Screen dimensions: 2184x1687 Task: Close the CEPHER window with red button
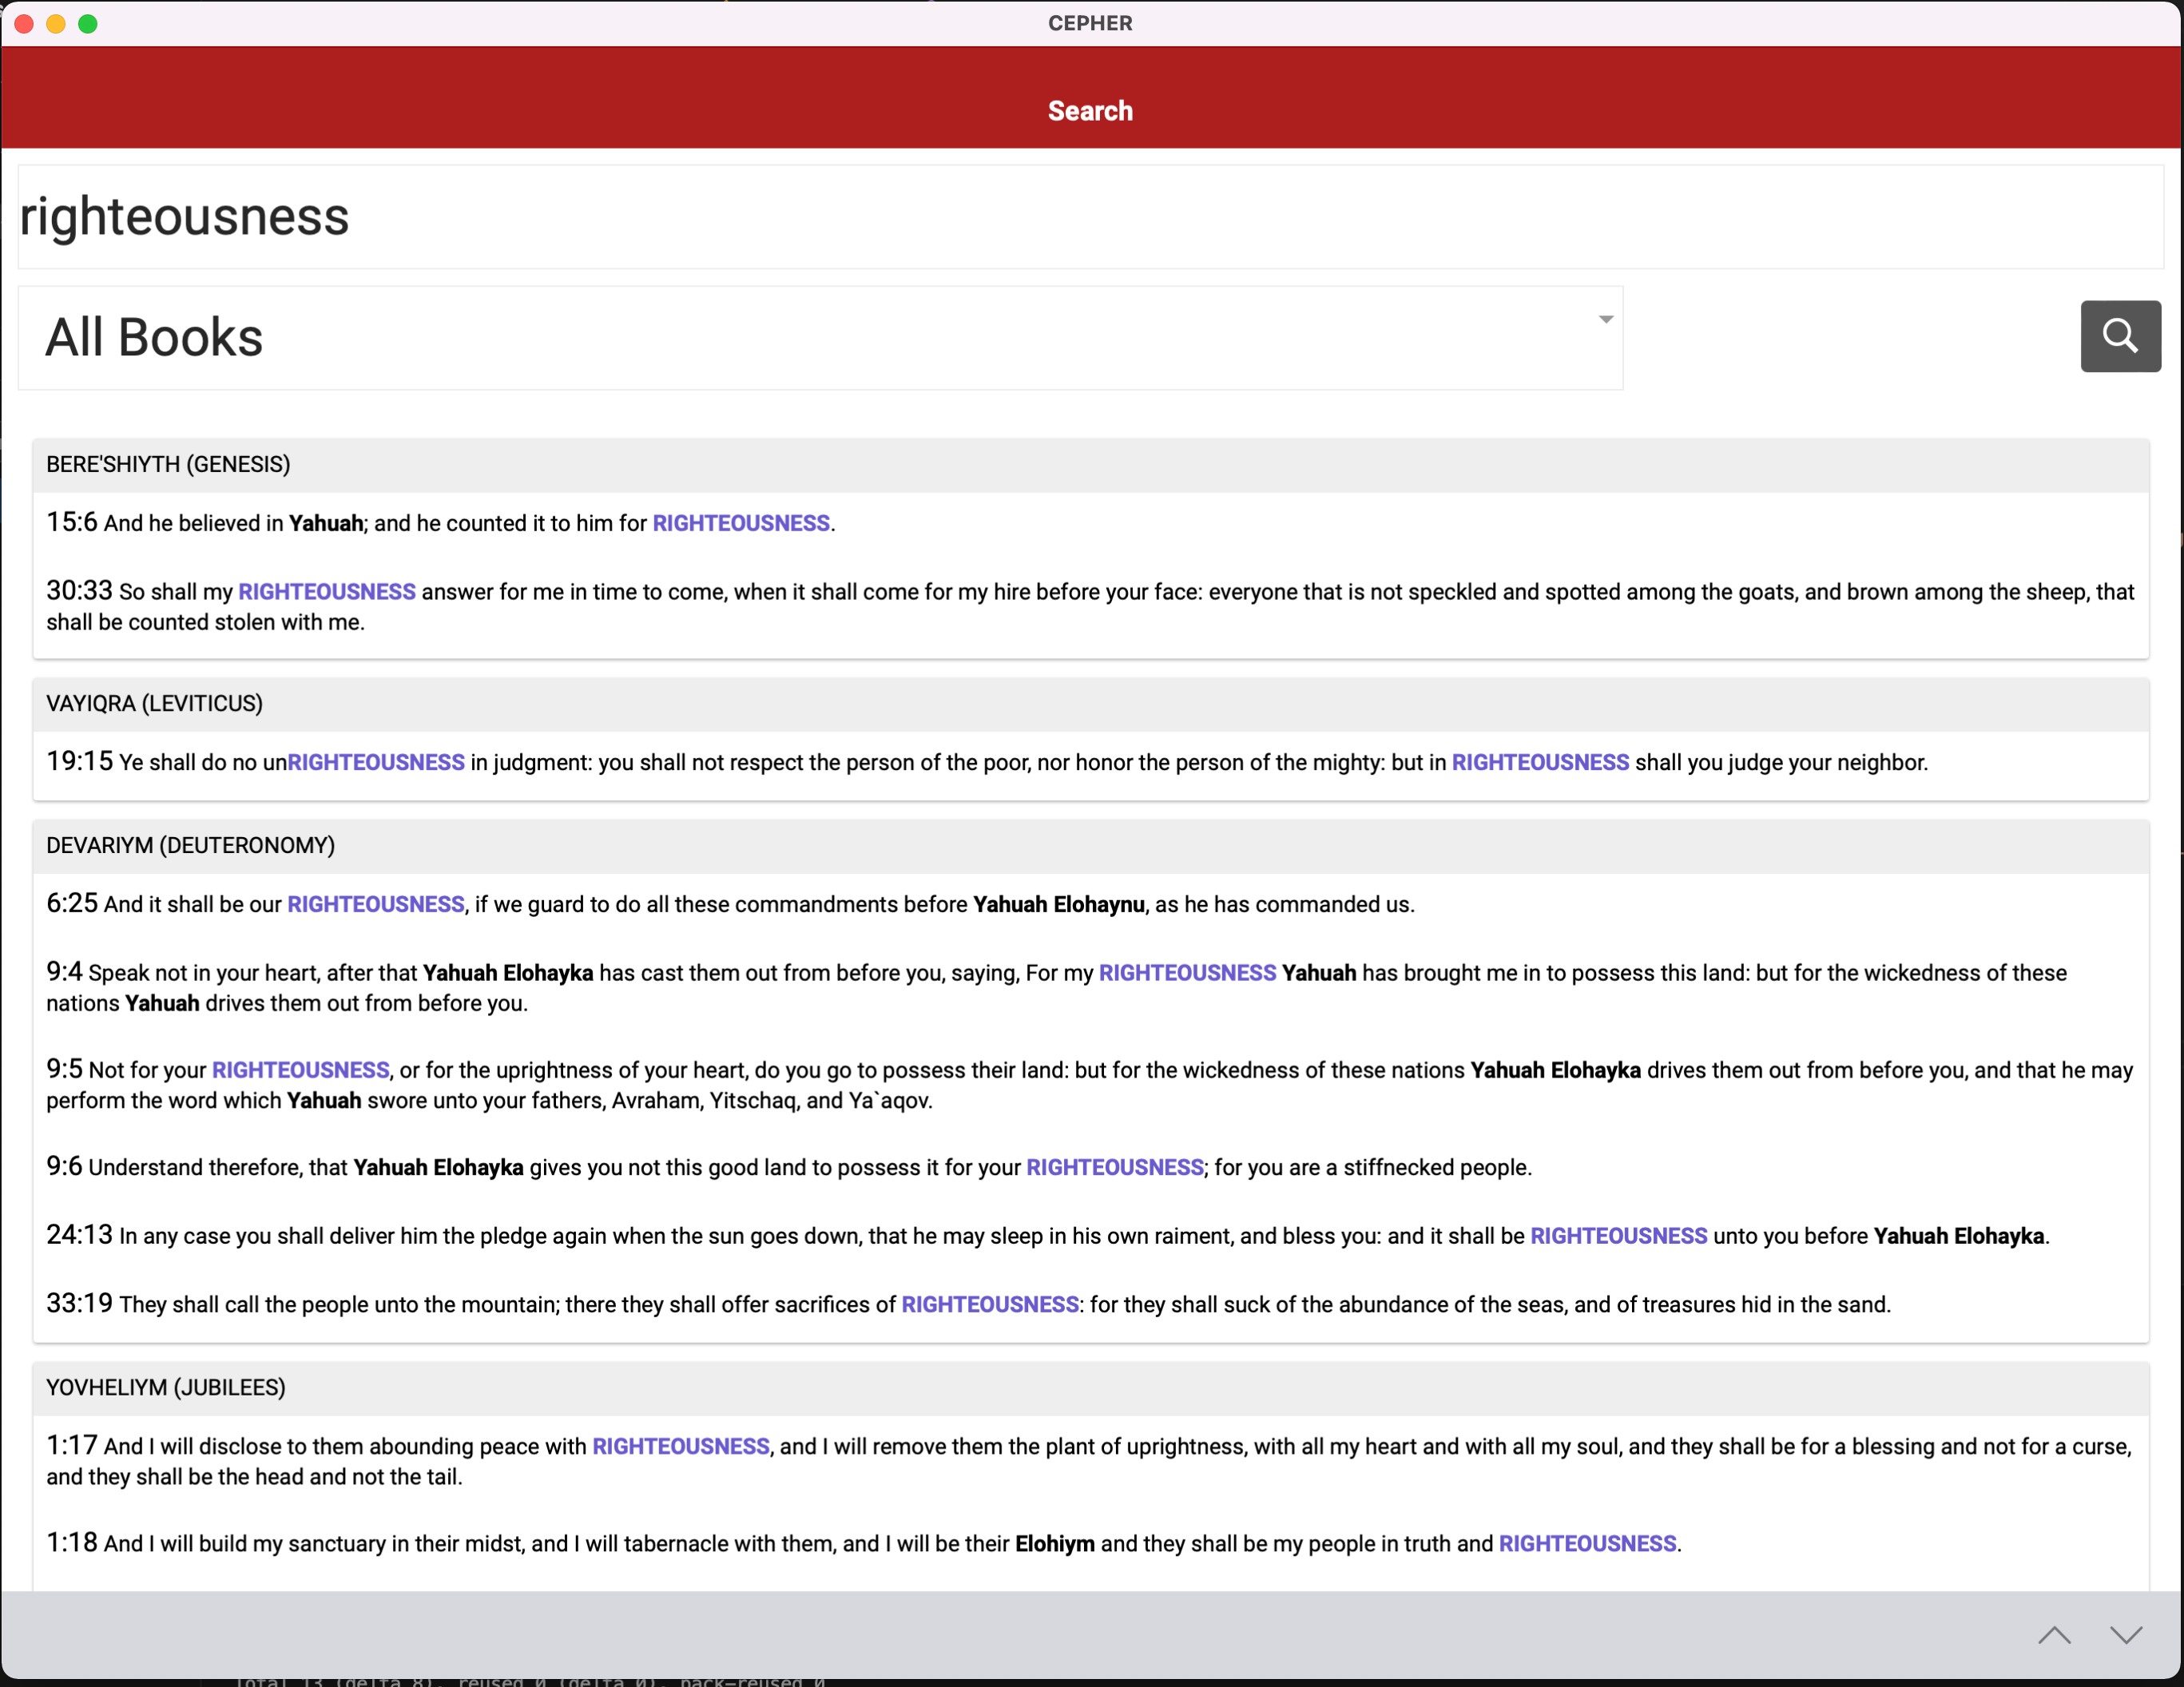tap(24, 23)
